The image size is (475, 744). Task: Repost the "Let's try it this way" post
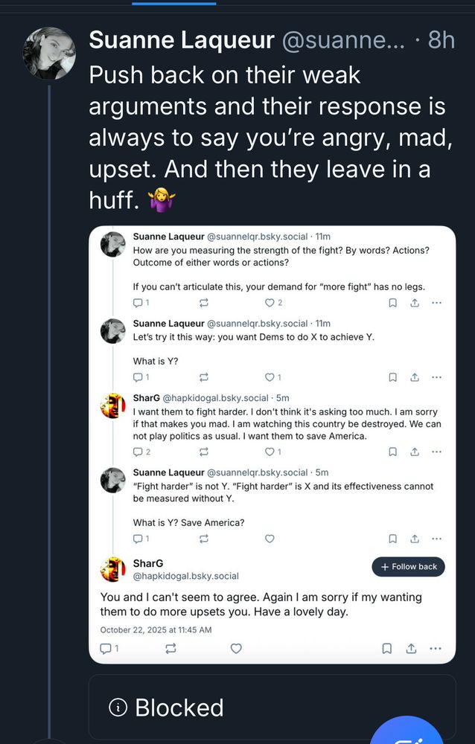[204, 377]
